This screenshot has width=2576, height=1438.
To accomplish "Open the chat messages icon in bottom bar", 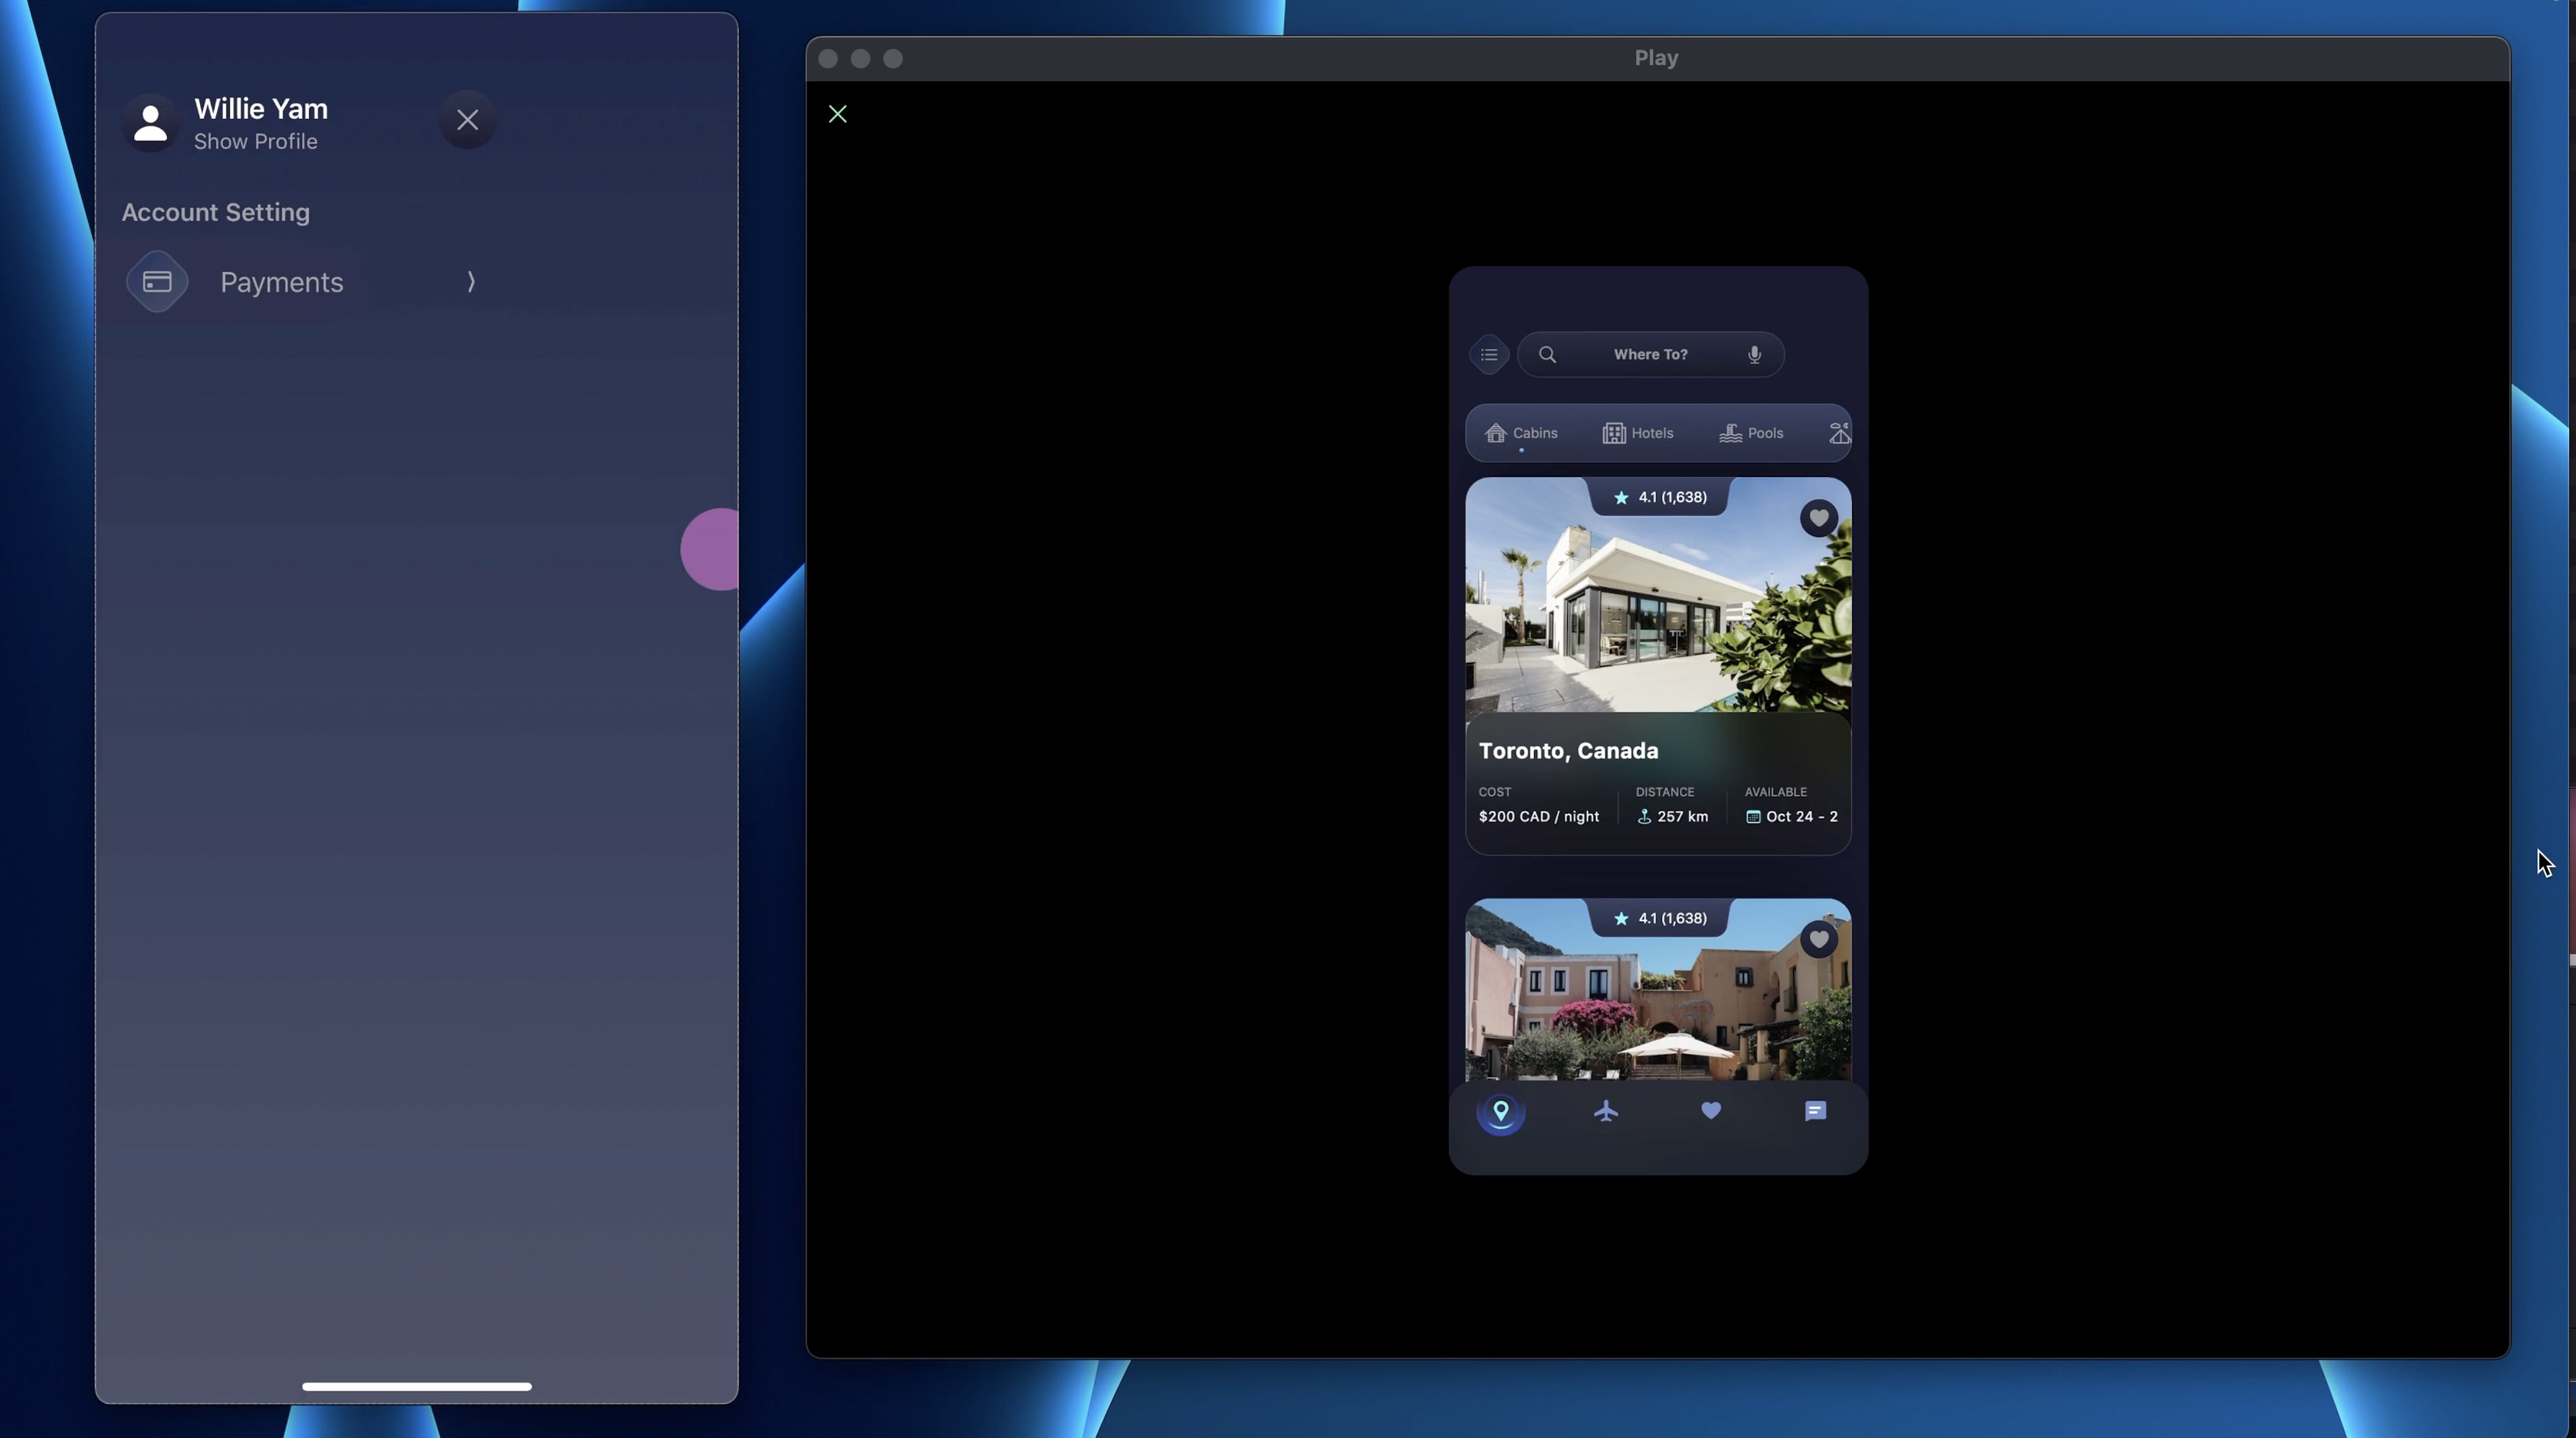I will (1815, 1110).
